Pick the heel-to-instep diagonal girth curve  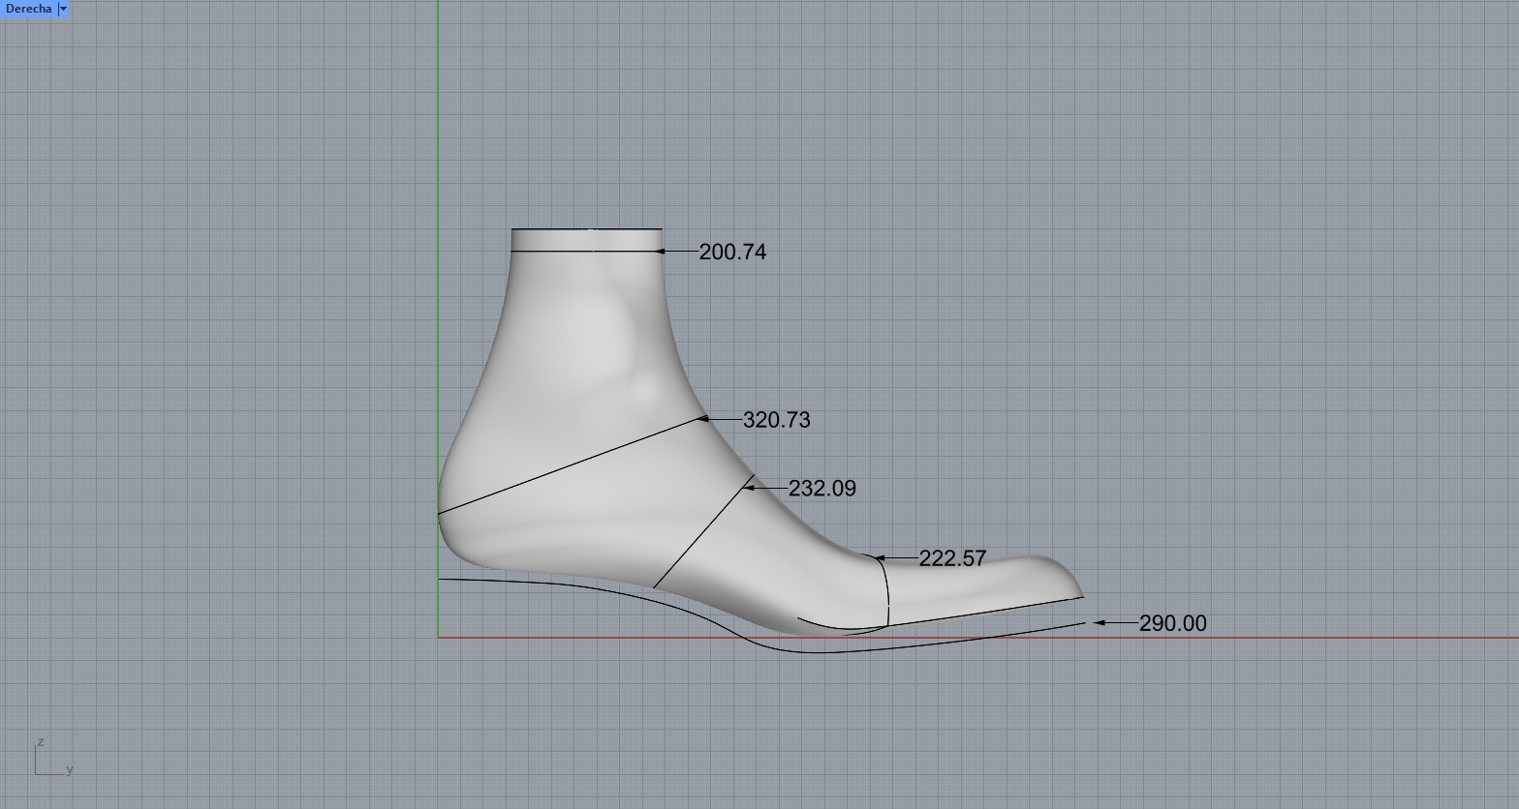(x=572, y=465)
